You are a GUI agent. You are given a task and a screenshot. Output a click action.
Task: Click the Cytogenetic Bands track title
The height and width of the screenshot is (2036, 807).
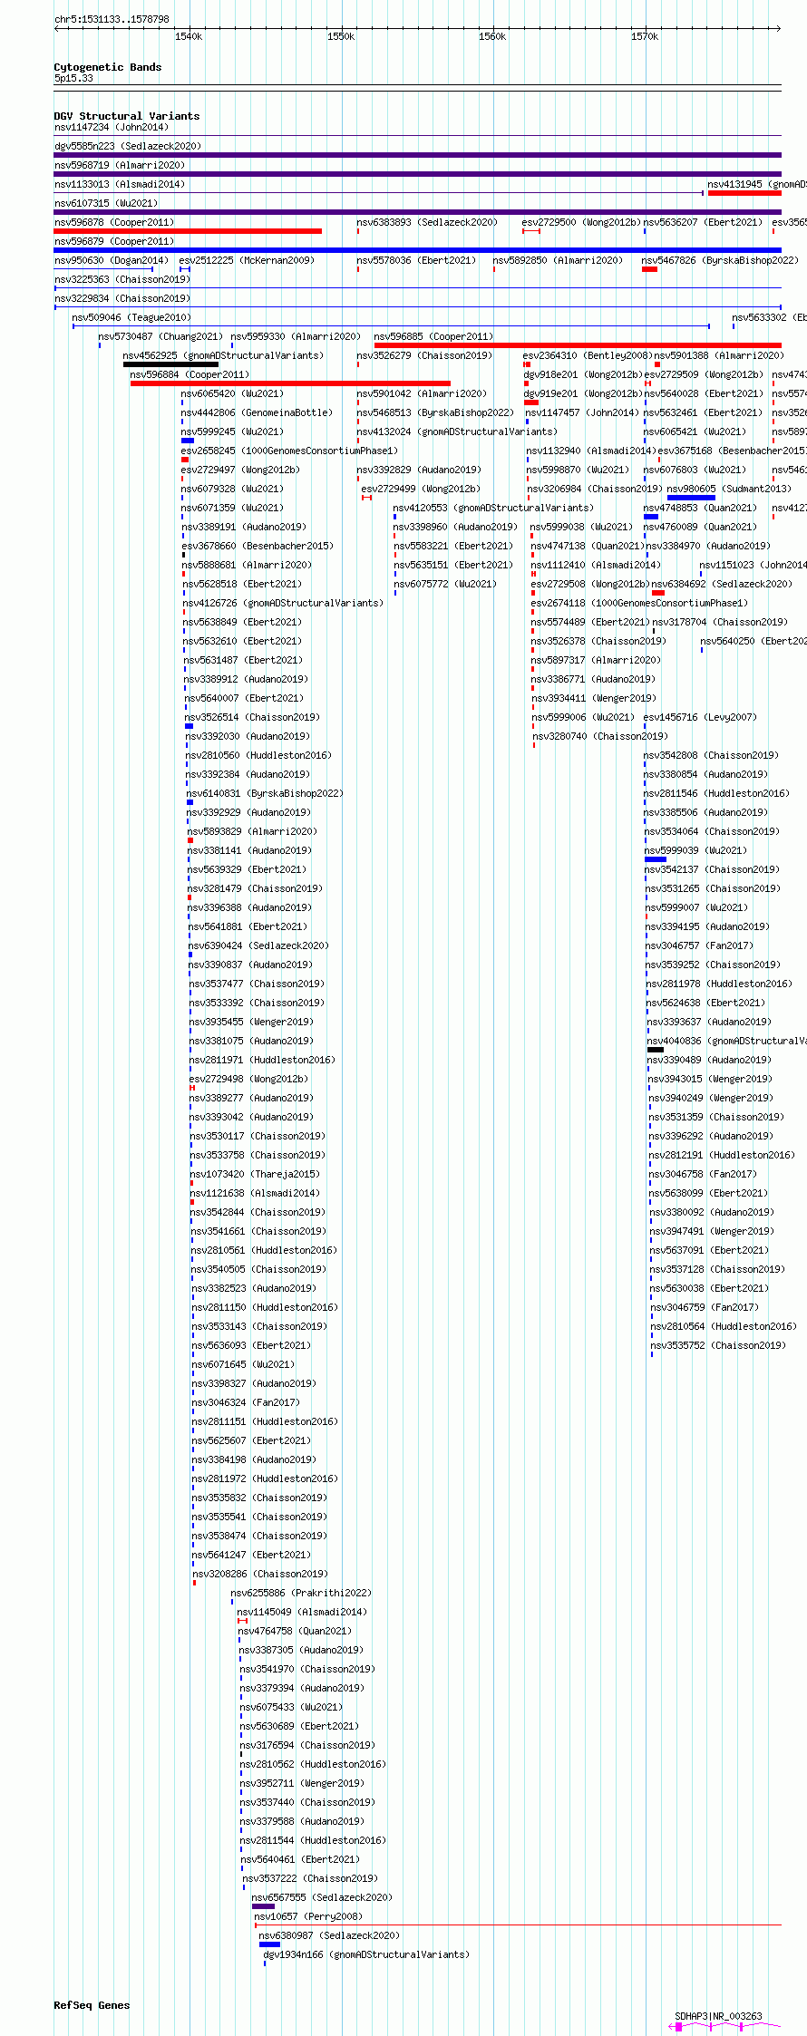[108, 67]
